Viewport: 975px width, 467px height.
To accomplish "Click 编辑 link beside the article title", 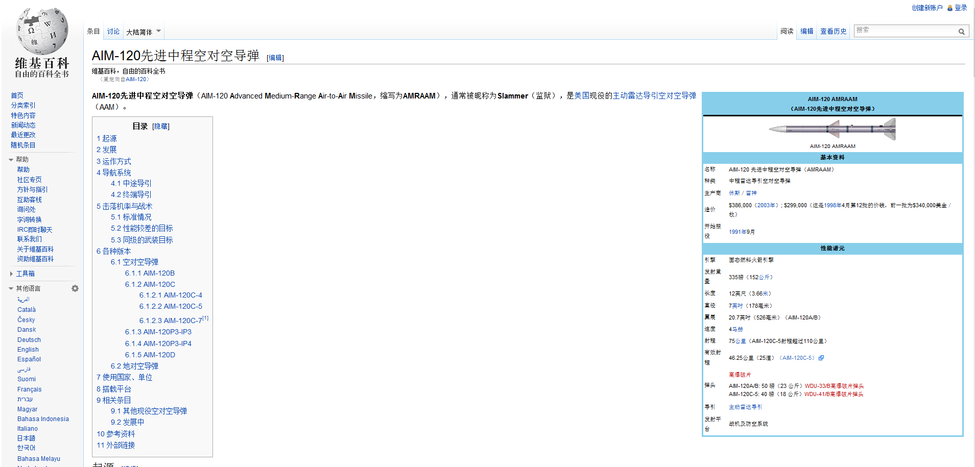I will click(275, 58).
